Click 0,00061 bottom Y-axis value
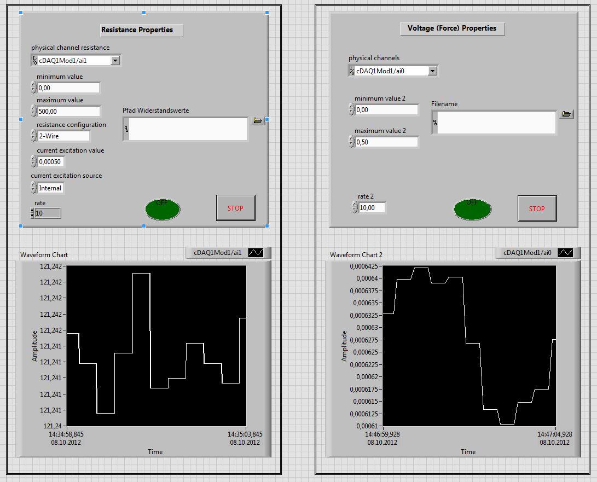 pyautogui.click(x=367, y=426)
